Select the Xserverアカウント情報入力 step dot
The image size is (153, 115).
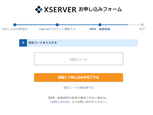(57, 25)
